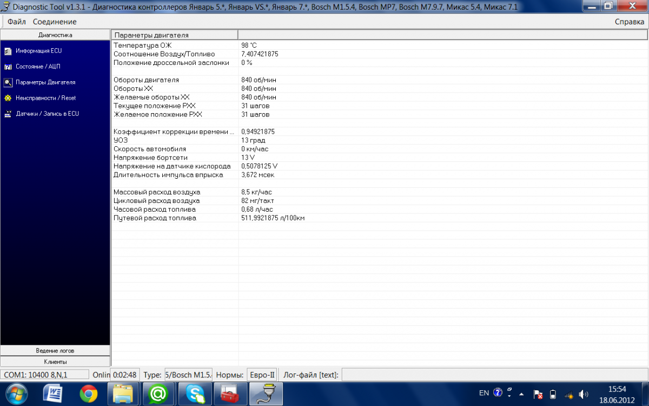Select Желаемые обороты ХХ row

(x=379, y=97)
